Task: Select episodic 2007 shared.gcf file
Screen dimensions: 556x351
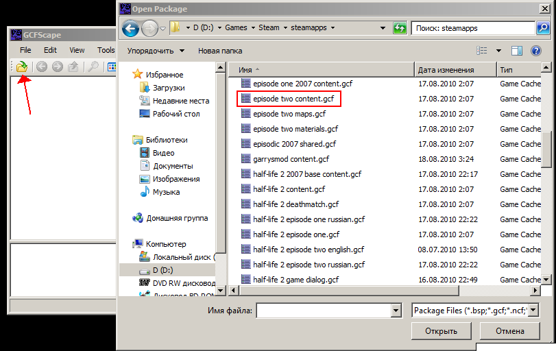Action: coord(294,143)
